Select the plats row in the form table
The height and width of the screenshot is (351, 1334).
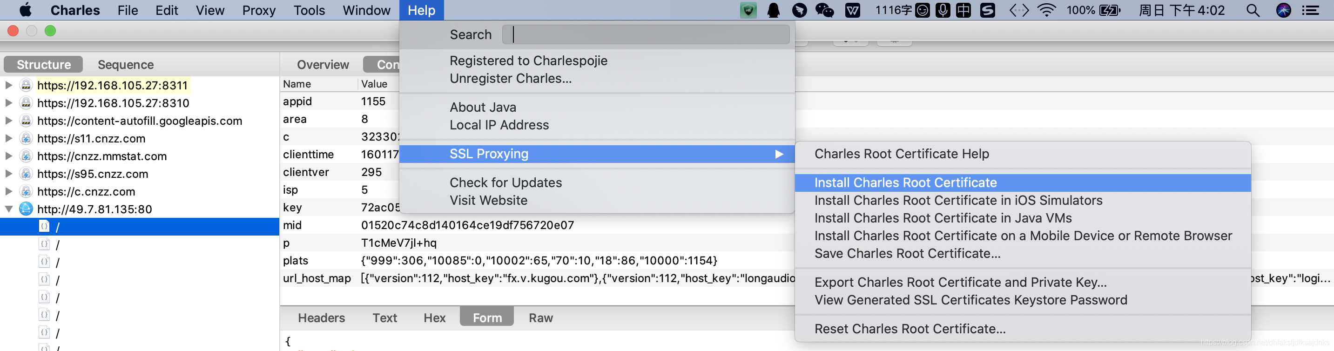pyautogui.click(x=538, y=260)
